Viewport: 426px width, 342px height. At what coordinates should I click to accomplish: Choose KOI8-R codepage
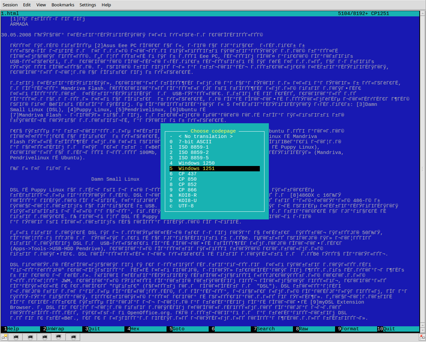pyautogui.click(x=214, y=195)
